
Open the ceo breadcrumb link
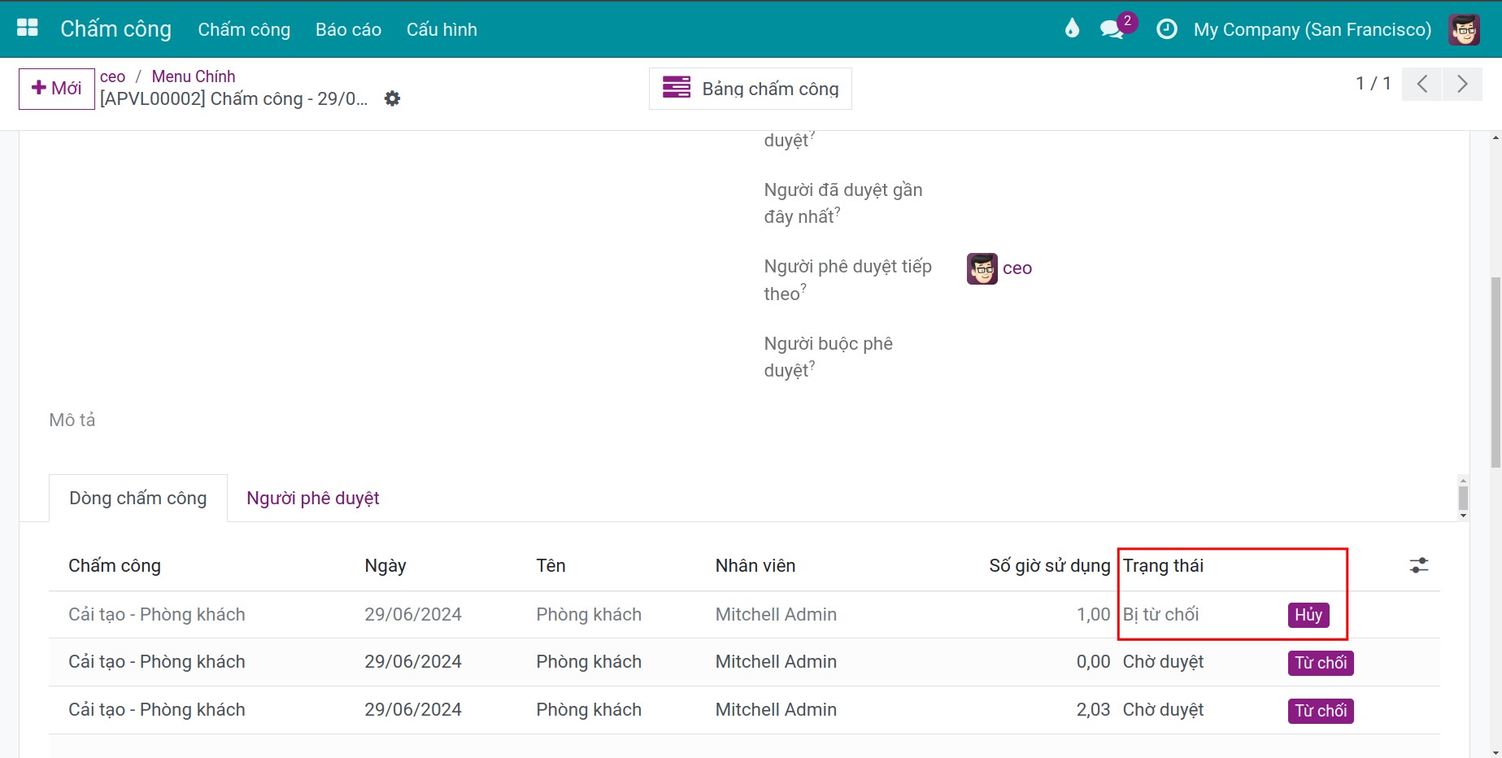[x=112, y=76]
